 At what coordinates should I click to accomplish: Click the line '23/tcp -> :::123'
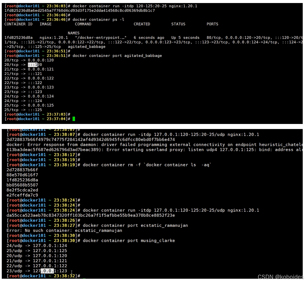[x=23, y=92]
